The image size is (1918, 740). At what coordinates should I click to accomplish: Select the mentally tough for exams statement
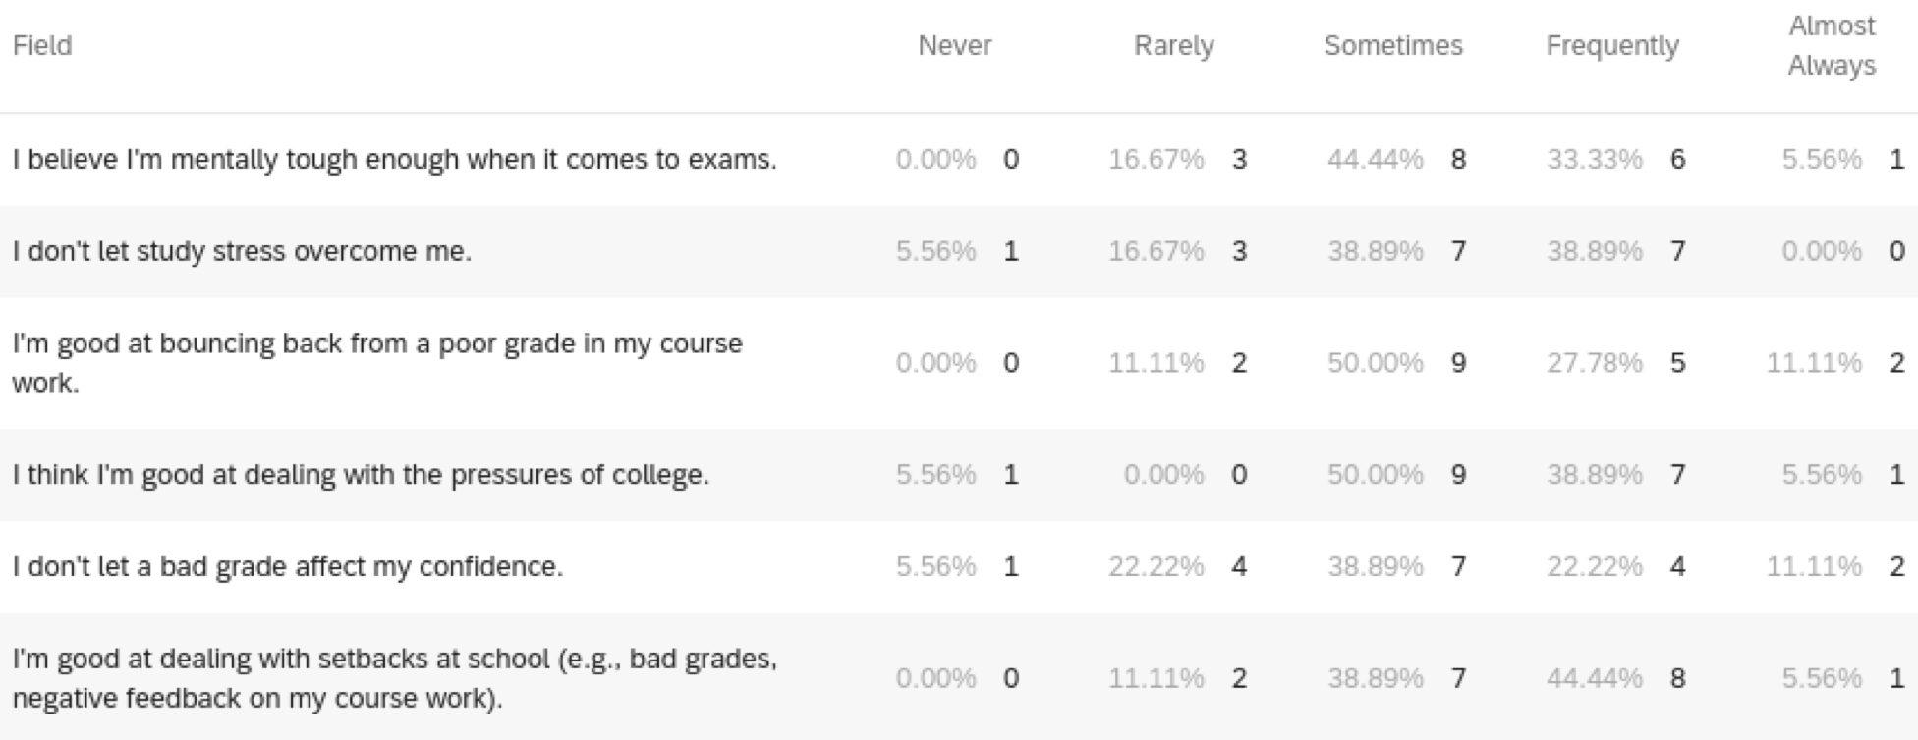pos(394,159)
